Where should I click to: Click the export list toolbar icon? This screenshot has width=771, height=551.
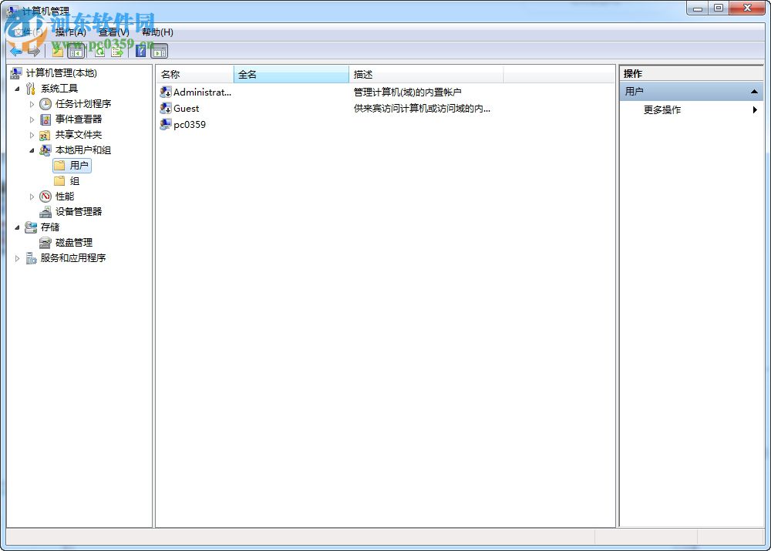coord(116,51)
